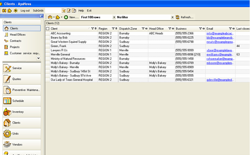Click the yellow star icon in the menu bar
The image size is (250, 155).
tap(16, 11)
